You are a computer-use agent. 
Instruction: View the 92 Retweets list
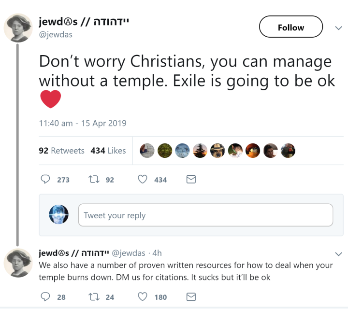pos(61,151)
